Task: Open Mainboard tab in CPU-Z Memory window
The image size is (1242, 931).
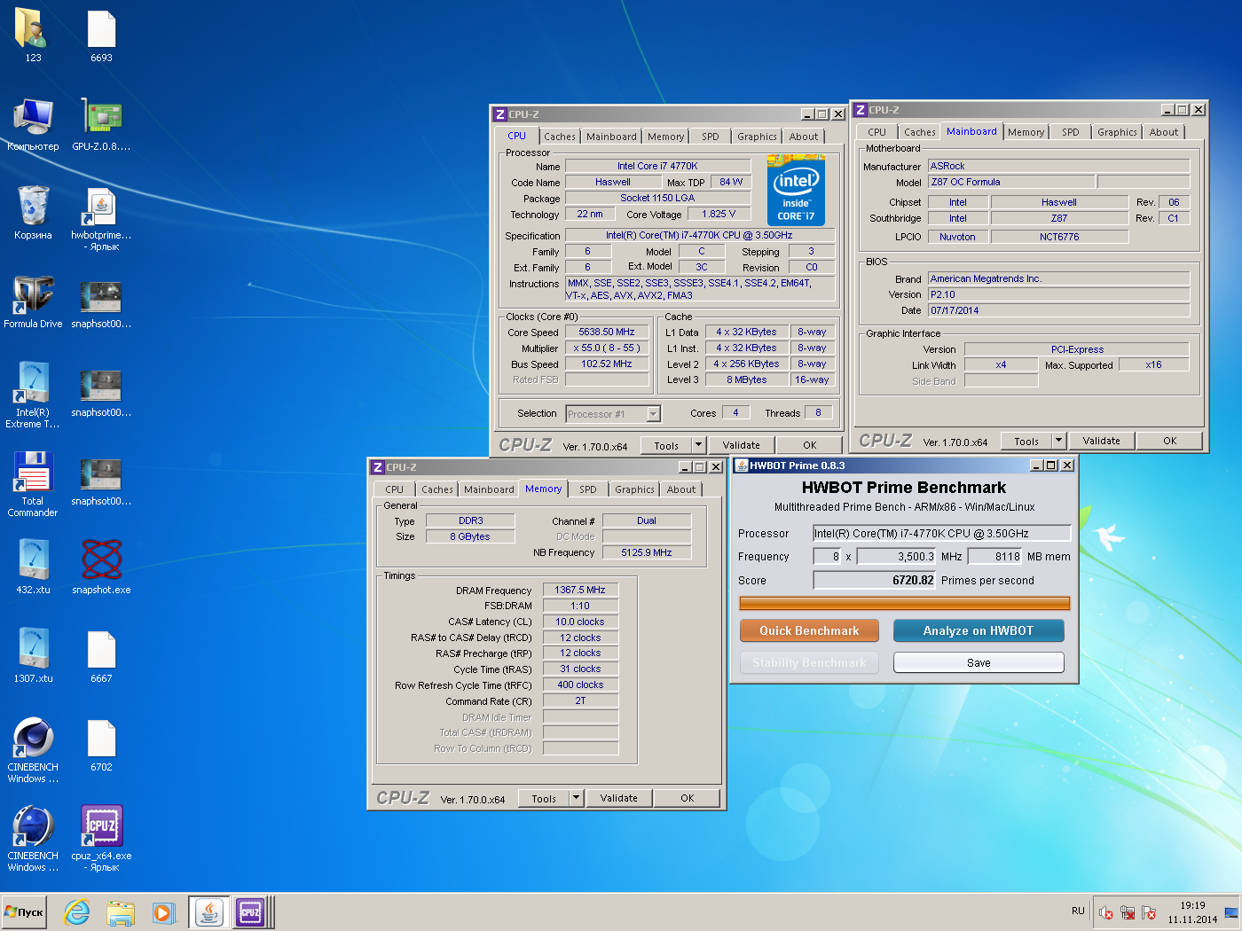Action: point(489,489)
